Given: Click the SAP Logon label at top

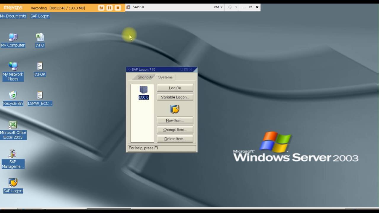Looking at the screenshot, I should (x=40, y=16).
